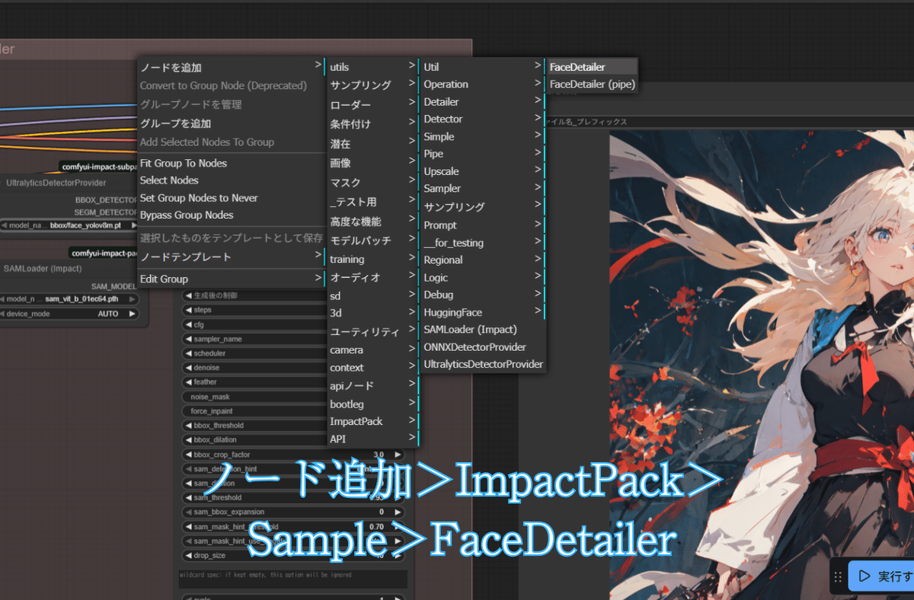Select FaceDetailer (pipe) from the submenu

592,84
